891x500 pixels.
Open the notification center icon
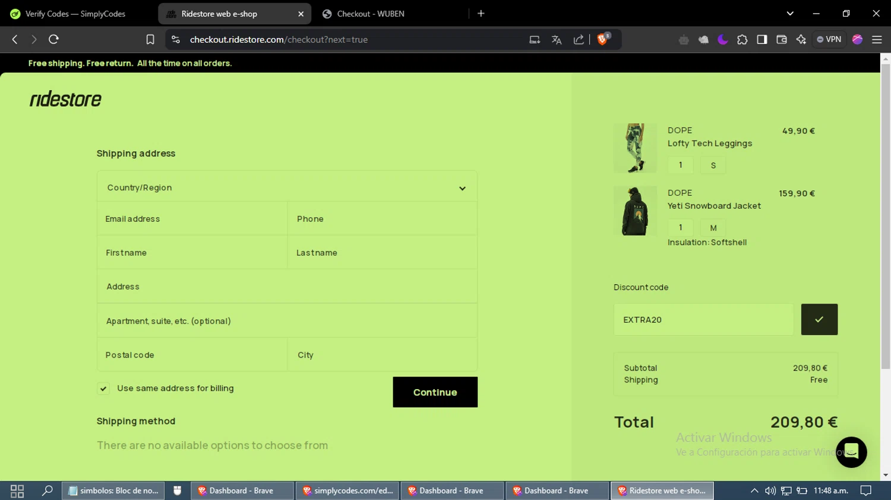click(x=866, y=491)
